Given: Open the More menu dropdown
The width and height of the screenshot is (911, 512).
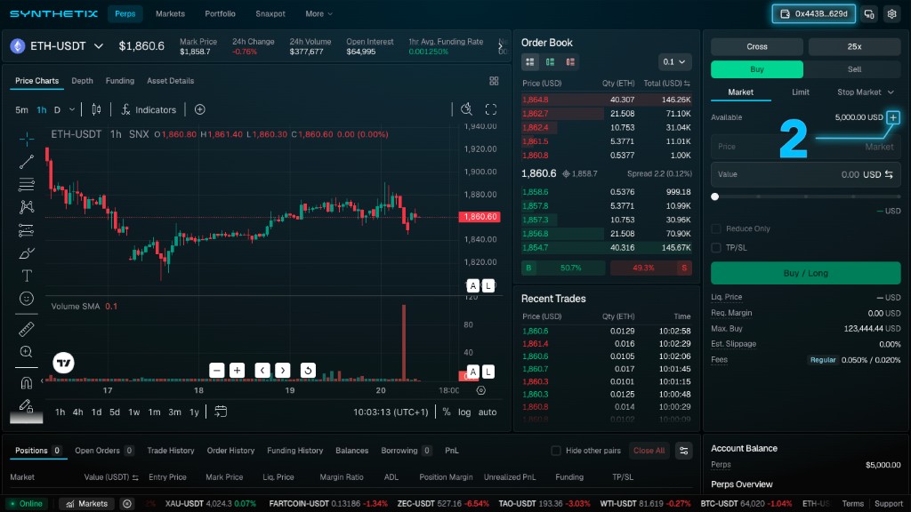Looking at the screenshot, I should tap(319, 14).
